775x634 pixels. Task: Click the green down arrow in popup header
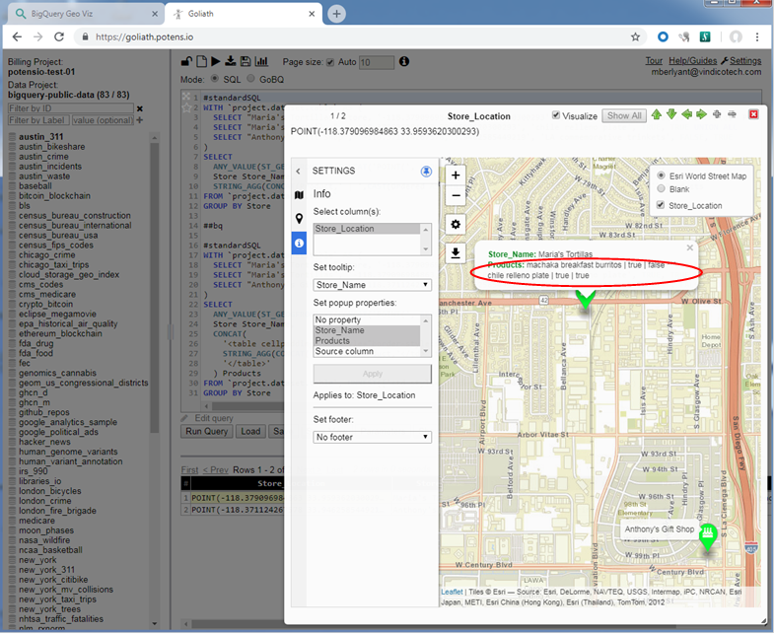671,114
